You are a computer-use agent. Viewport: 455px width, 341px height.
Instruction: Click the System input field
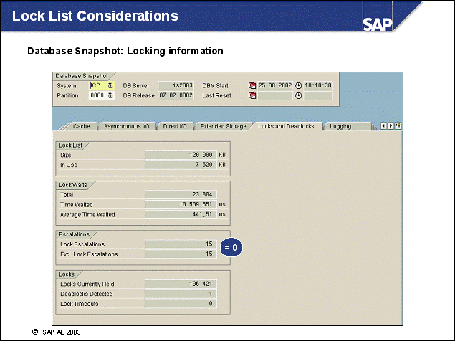97,85
